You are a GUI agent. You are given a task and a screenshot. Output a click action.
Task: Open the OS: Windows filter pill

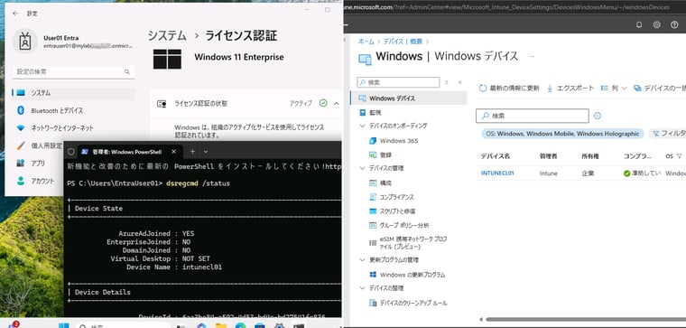(562, 134)
